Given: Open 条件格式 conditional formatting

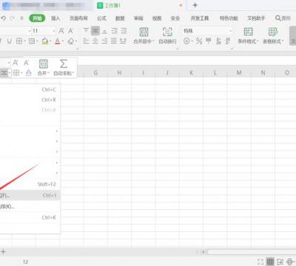Looking at the screenshot, I should (x=248, y=35).
